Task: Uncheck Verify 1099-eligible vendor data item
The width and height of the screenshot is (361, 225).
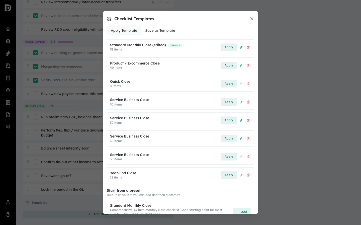Action: (x=36, y=80)
